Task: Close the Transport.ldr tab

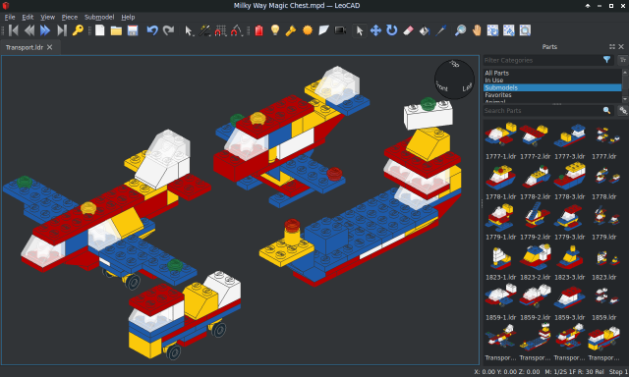Action: [50, 47]
